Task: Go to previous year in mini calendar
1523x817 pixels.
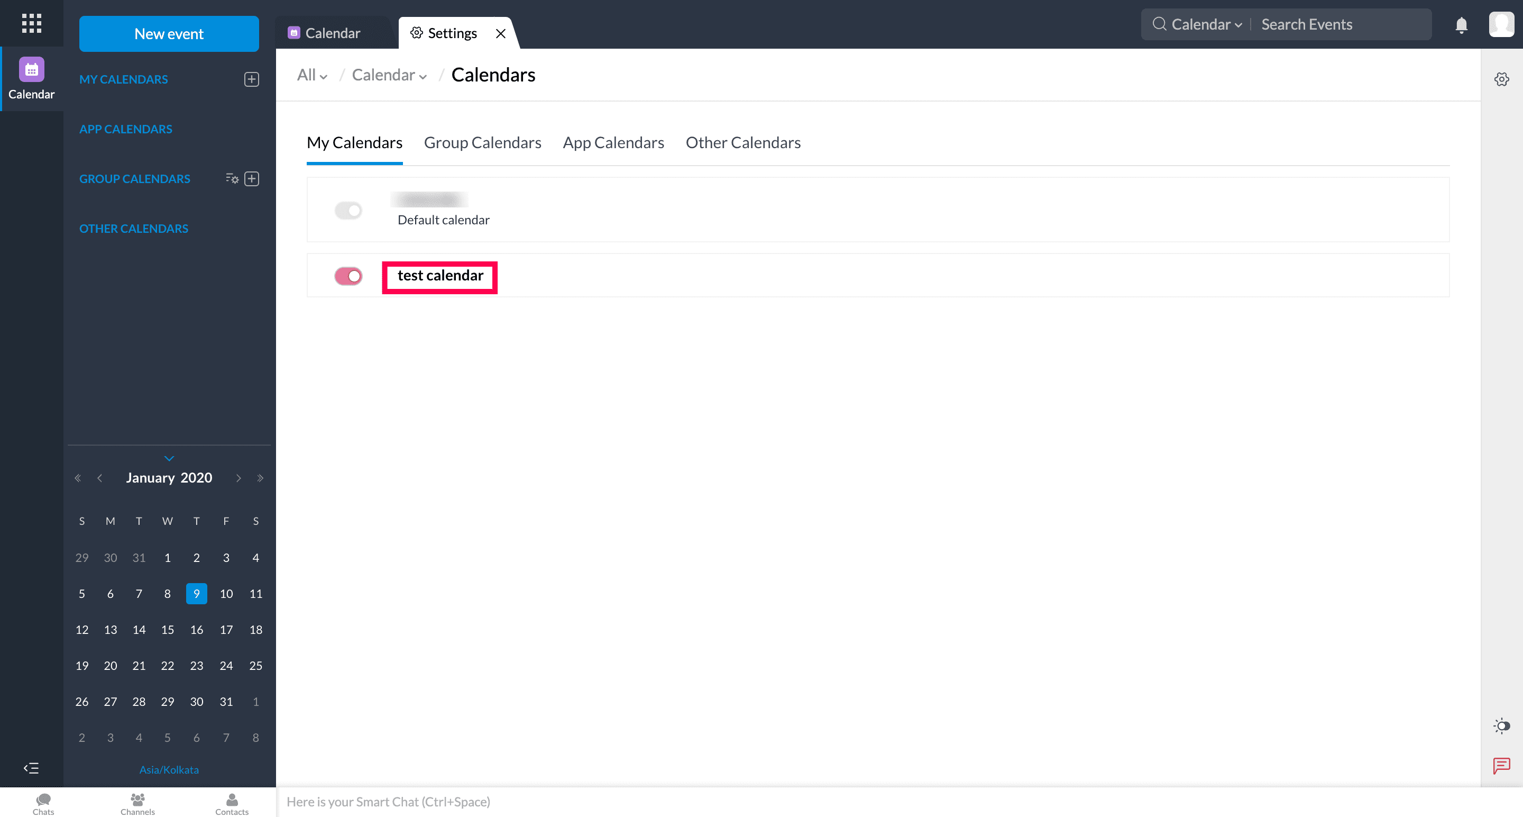Action: [77, 478]
